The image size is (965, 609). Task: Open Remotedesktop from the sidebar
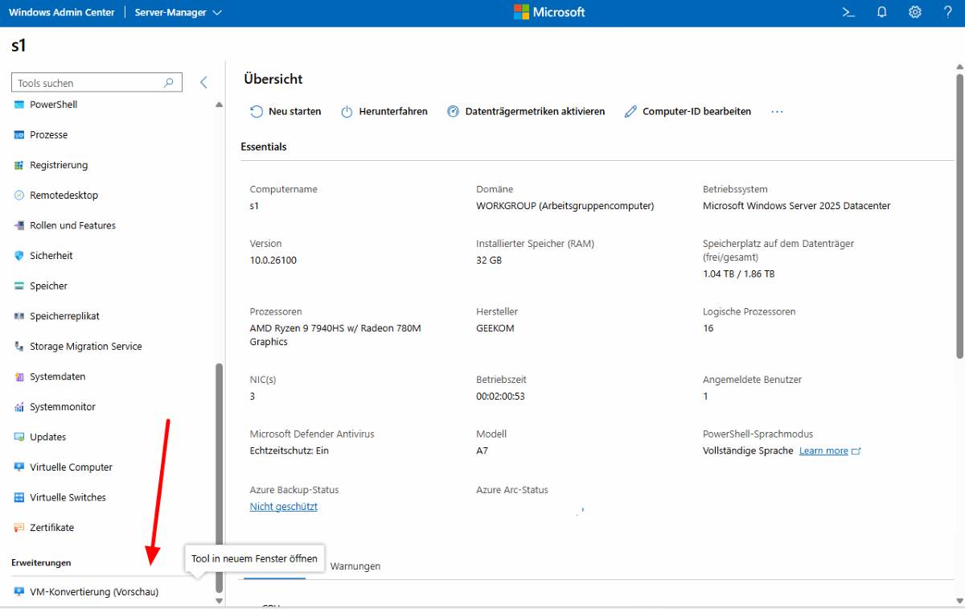click(x=64, y=195)
